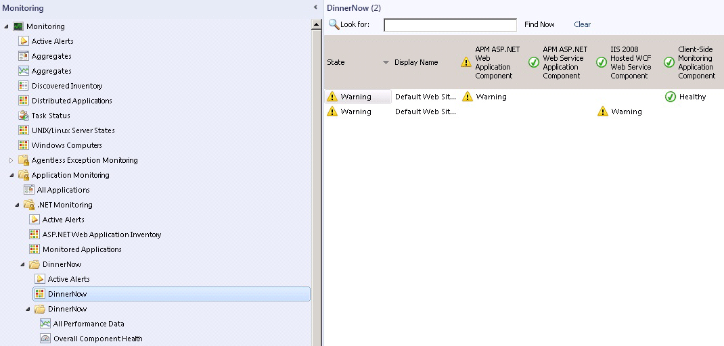The image size is (724, 346).
Task: Click the Distributed Applications icon
Action: [x=24, y=101]
